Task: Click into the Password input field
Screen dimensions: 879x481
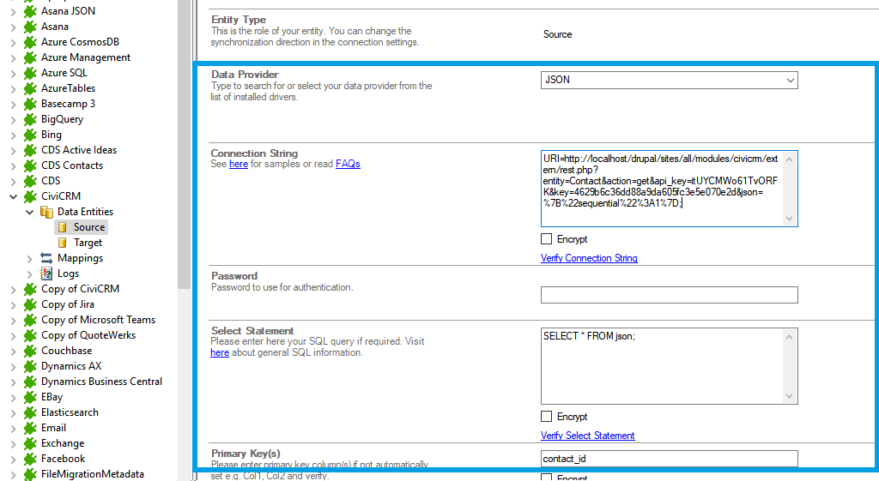Action: pyautogui.click(x=669, y=295)
